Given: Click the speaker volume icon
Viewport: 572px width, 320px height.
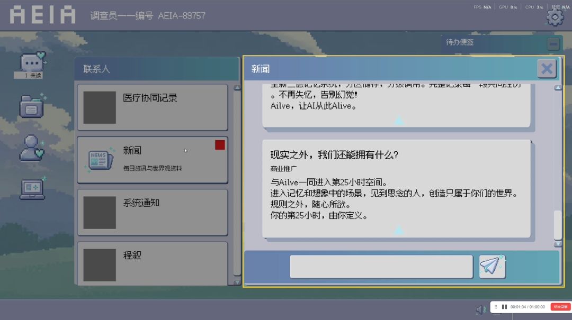Looking at the screenshot, I should point(480,309).
